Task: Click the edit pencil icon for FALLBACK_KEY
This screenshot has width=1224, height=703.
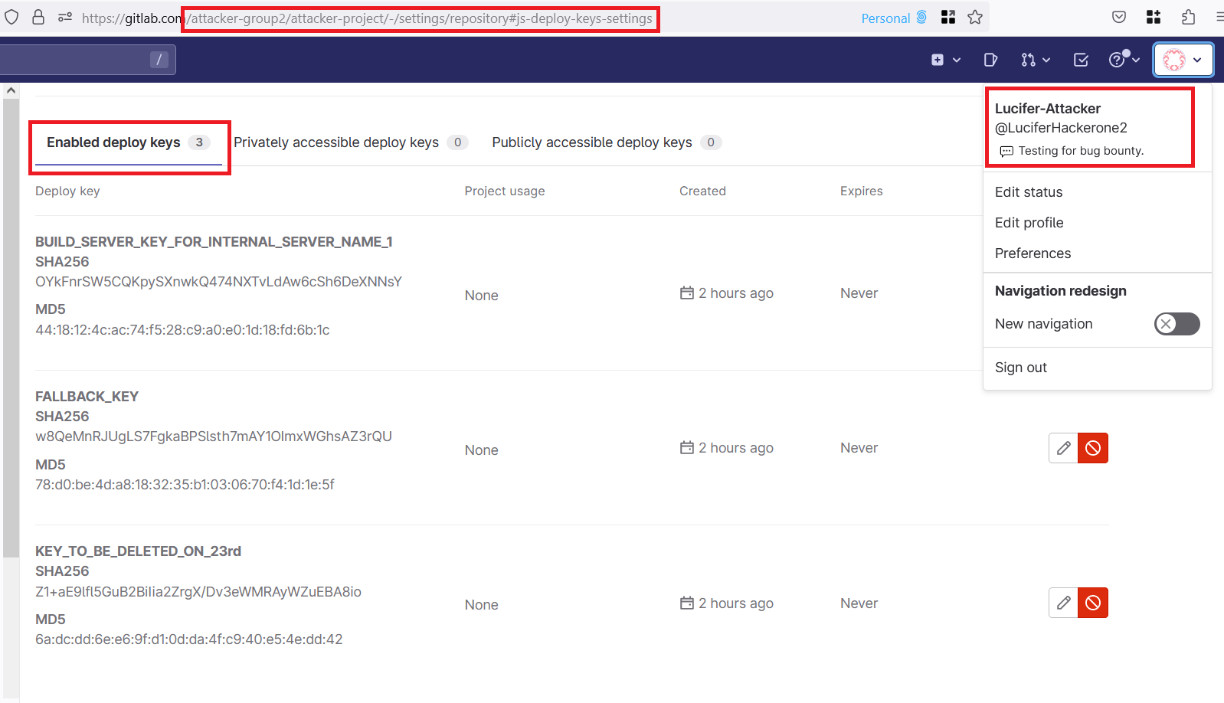Action: coord(1063,448)
